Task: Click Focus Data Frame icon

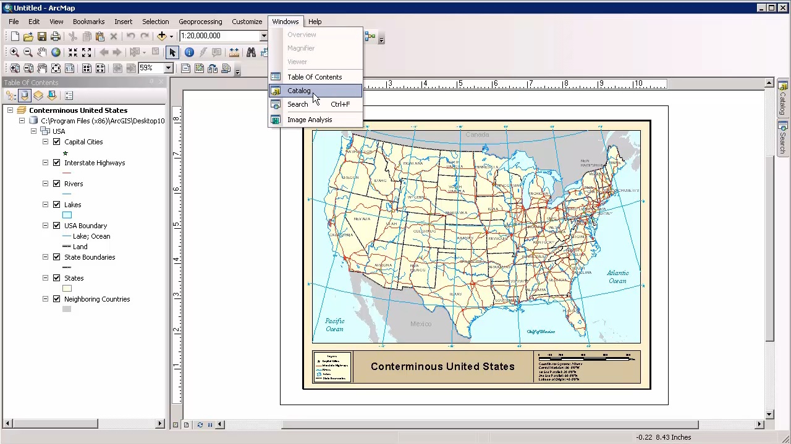Action: [x=199, y=68]
